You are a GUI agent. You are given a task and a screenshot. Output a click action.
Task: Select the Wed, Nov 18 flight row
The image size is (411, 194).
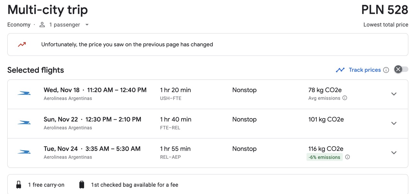(x=208, y=94)
